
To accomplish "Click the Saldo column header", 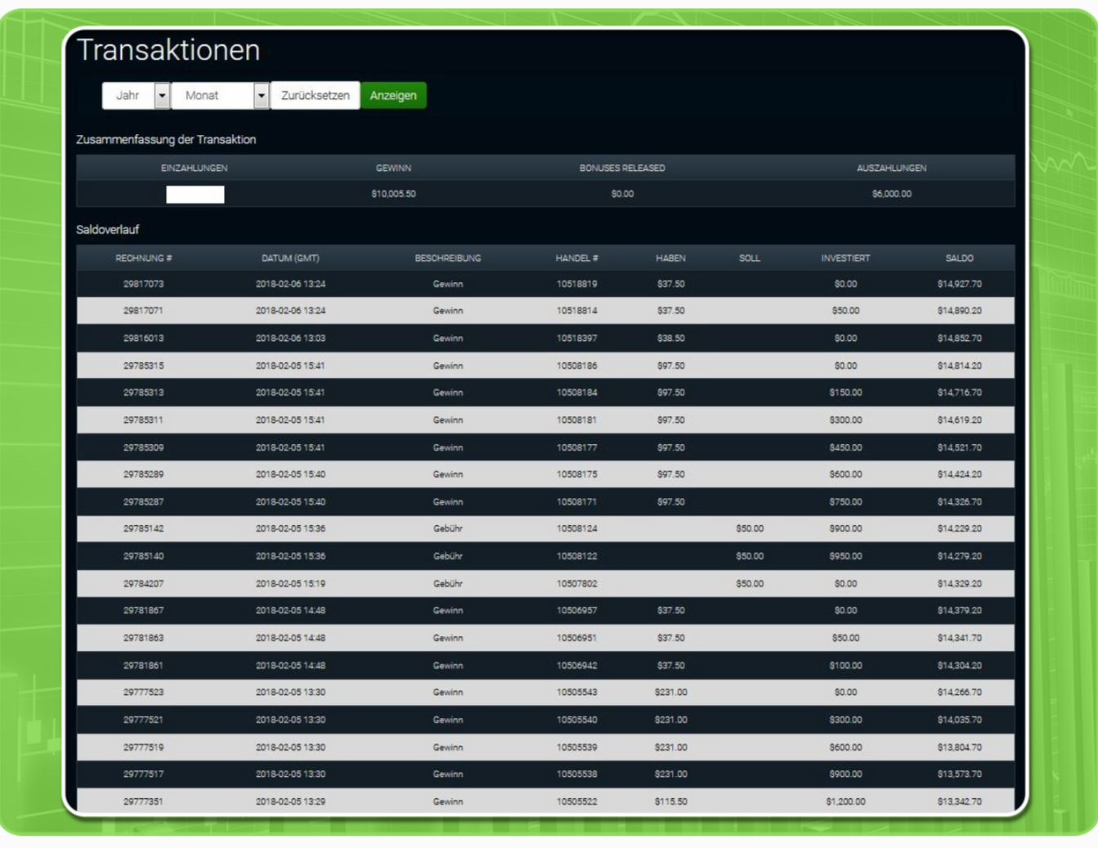I will [x=959, y=258].
